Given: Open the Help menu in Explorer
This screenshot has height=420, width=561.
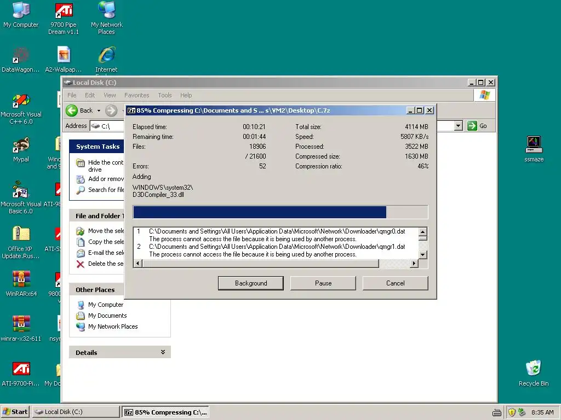Looking at the screenshot, I should 186,95.
